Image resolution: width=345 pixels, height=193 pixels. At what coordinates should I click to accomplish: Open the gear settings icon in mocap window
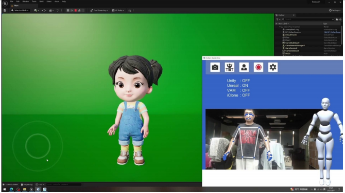(273, 67)
